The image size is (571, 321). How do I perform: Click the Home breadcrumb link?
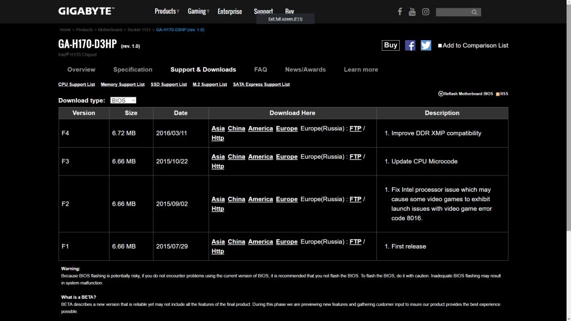[65, 30]
